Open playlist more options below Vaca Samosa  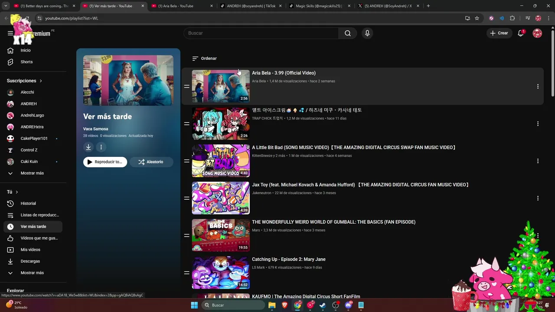point(101,147)
